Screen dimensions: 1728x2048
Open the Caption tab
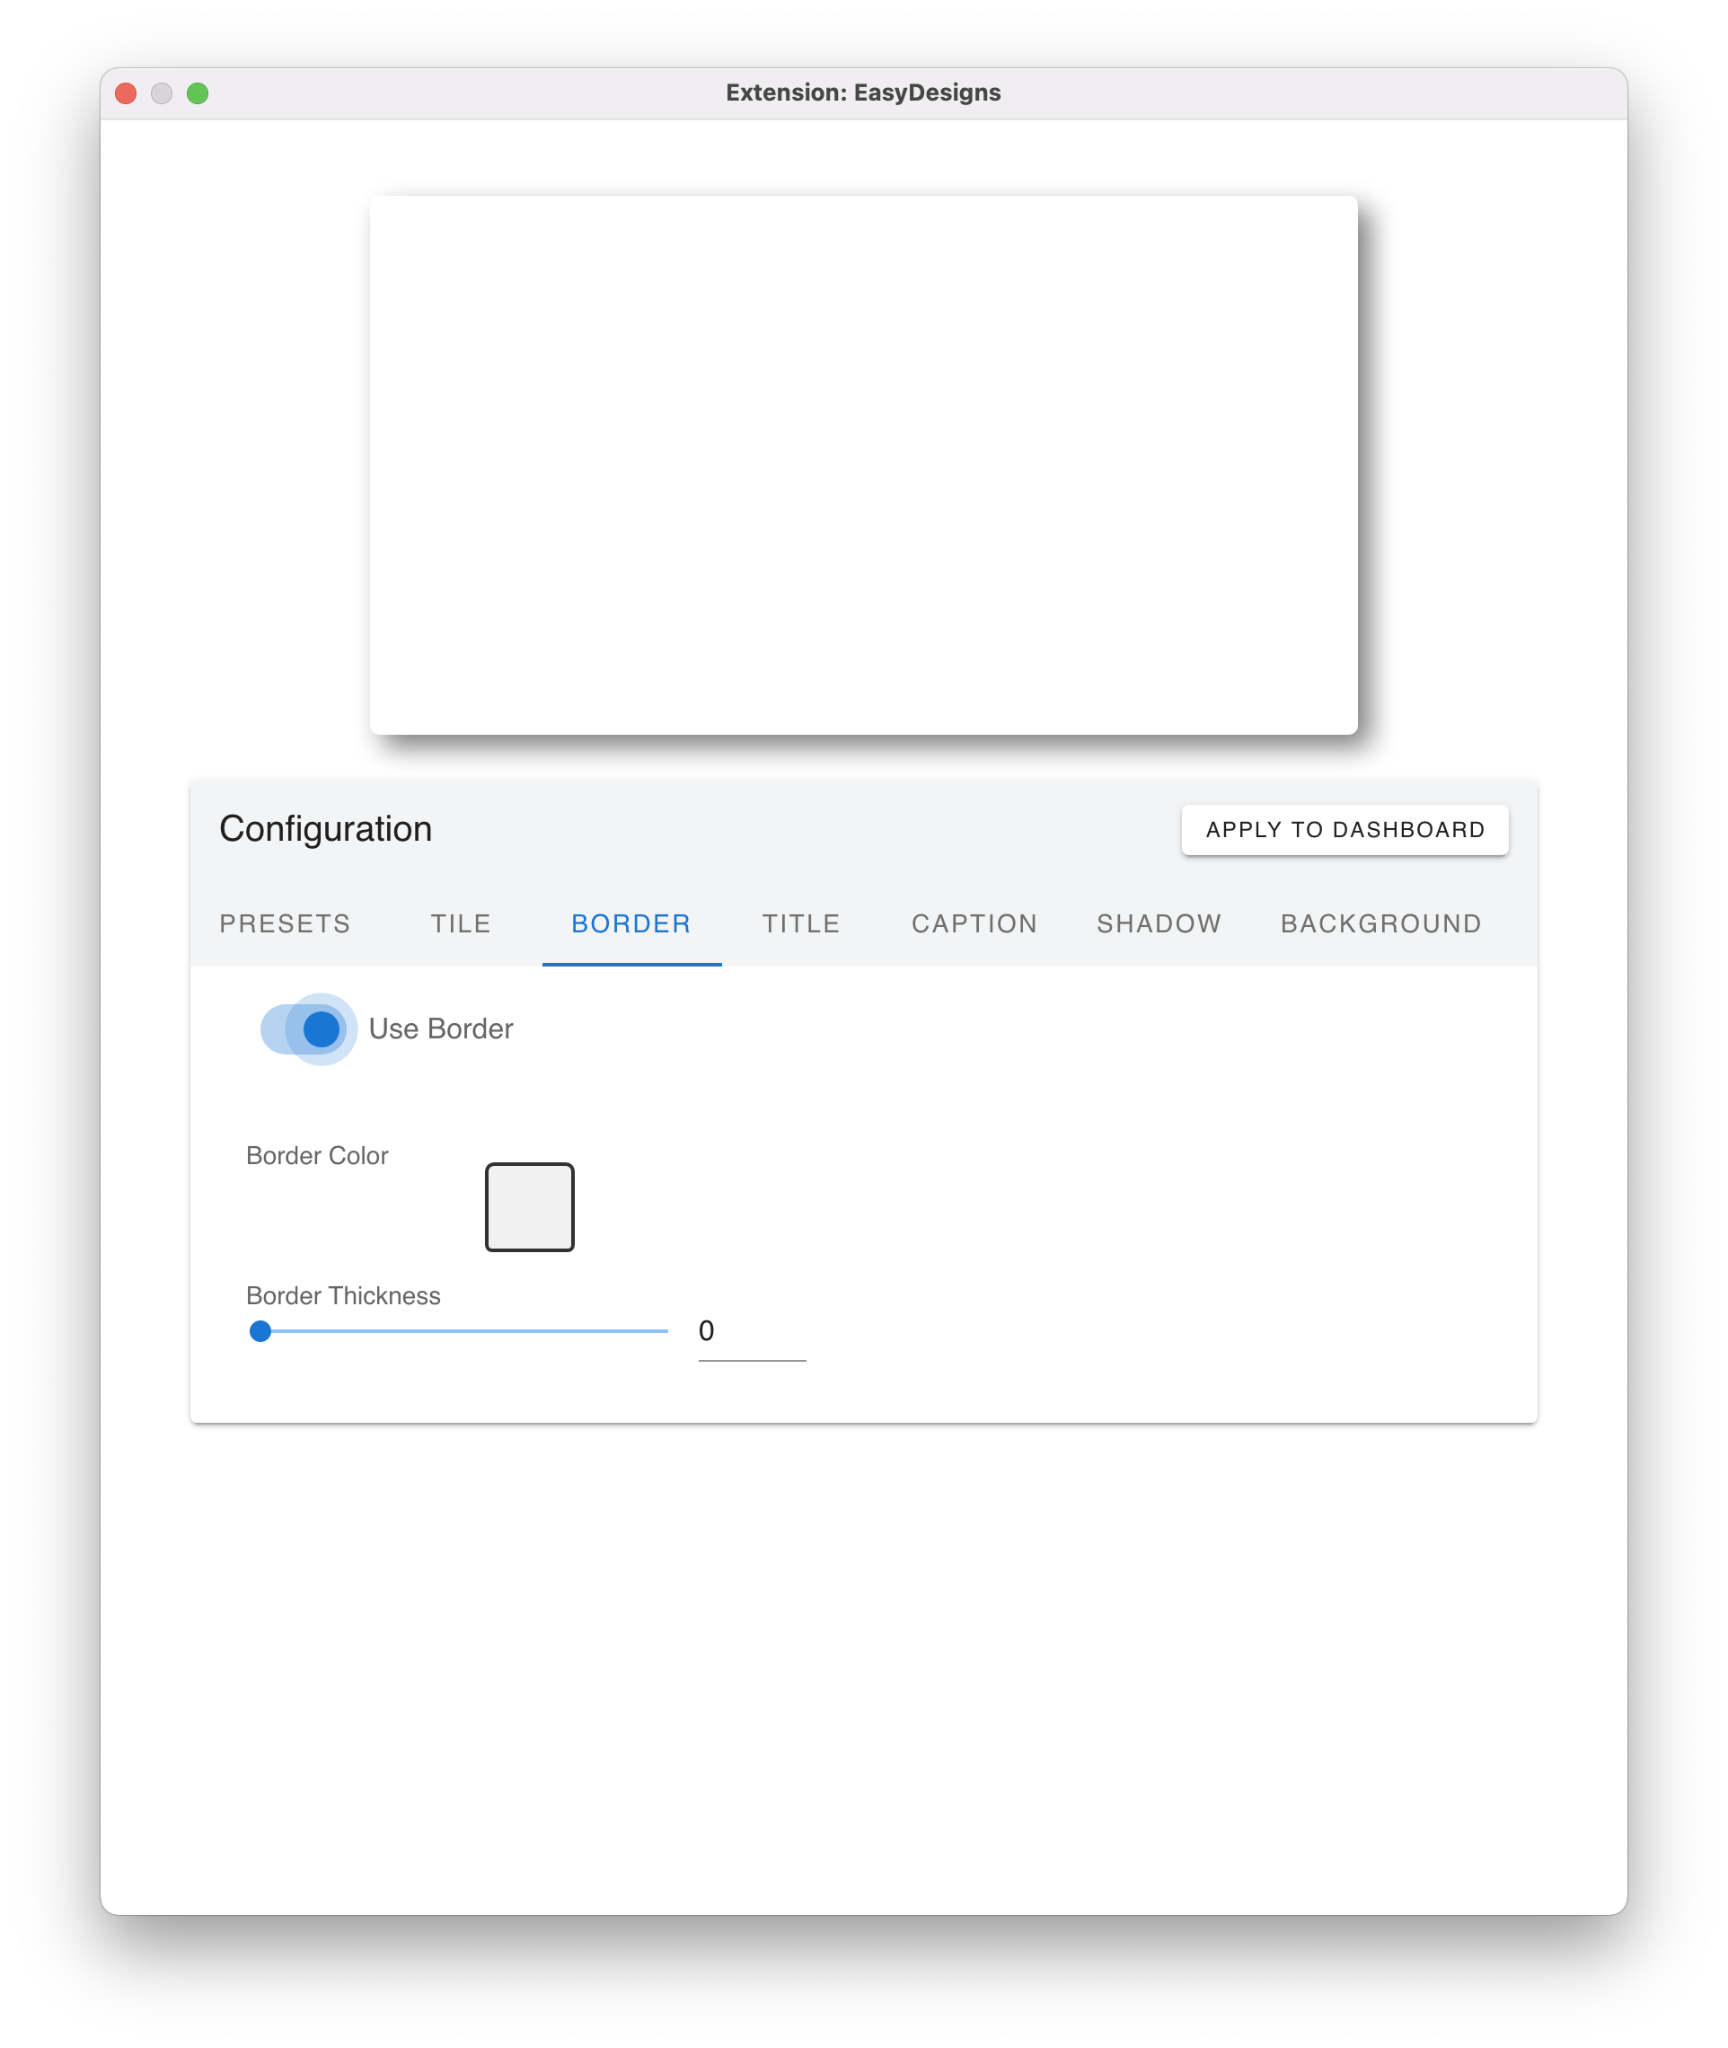[974, 923]
